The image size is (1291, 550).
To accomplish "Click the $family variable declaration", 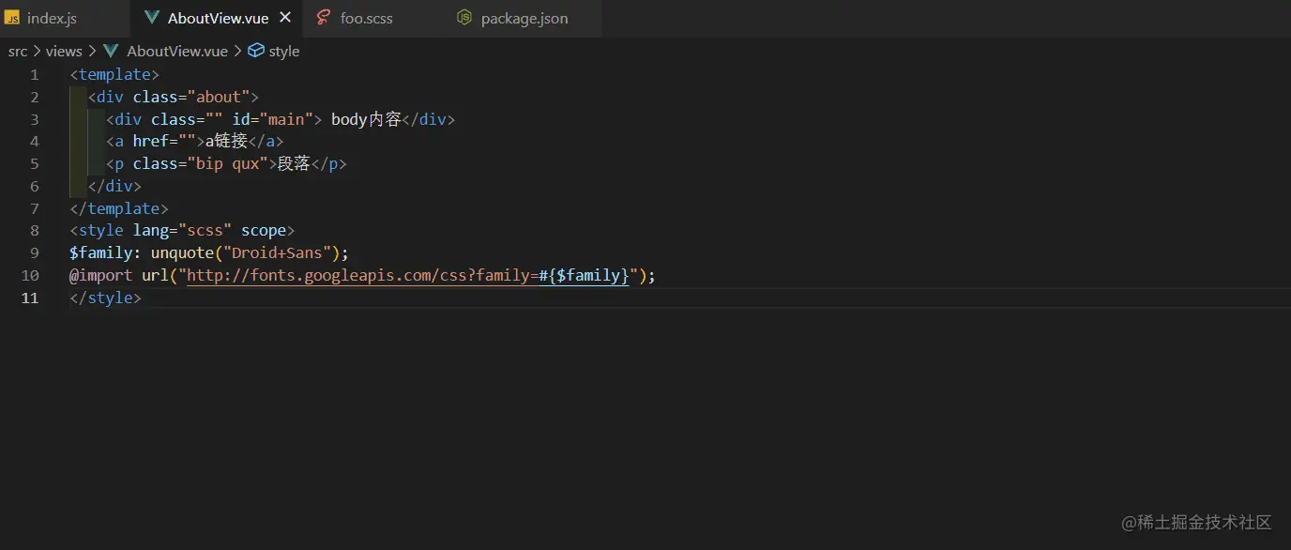I will tap(101, 253).
